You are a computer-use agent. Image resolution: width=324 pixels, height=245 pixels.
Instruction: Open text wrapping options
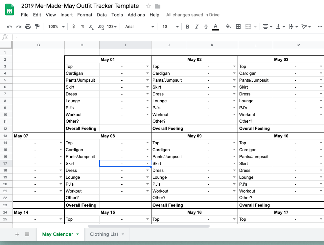[293, 27]
